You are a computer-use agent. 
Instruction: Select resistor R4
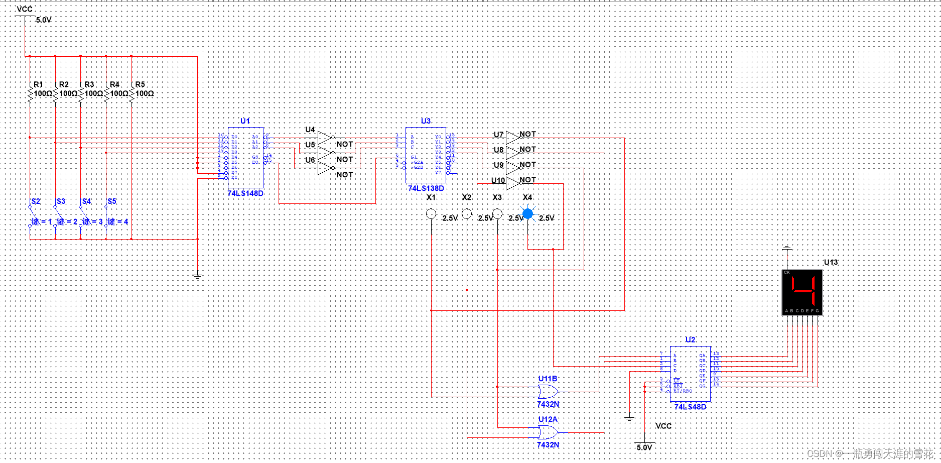tap(106, 93)
